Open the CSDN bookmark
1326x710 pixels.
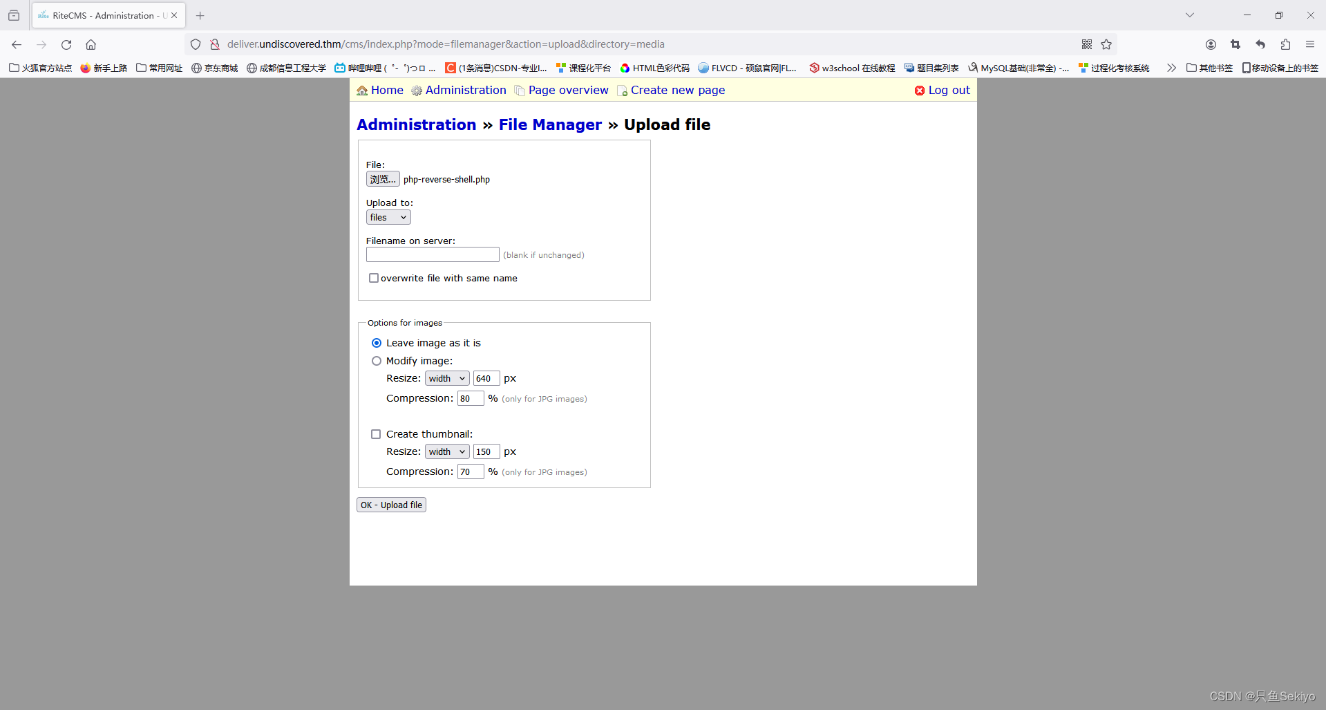[x=496, y=68]
